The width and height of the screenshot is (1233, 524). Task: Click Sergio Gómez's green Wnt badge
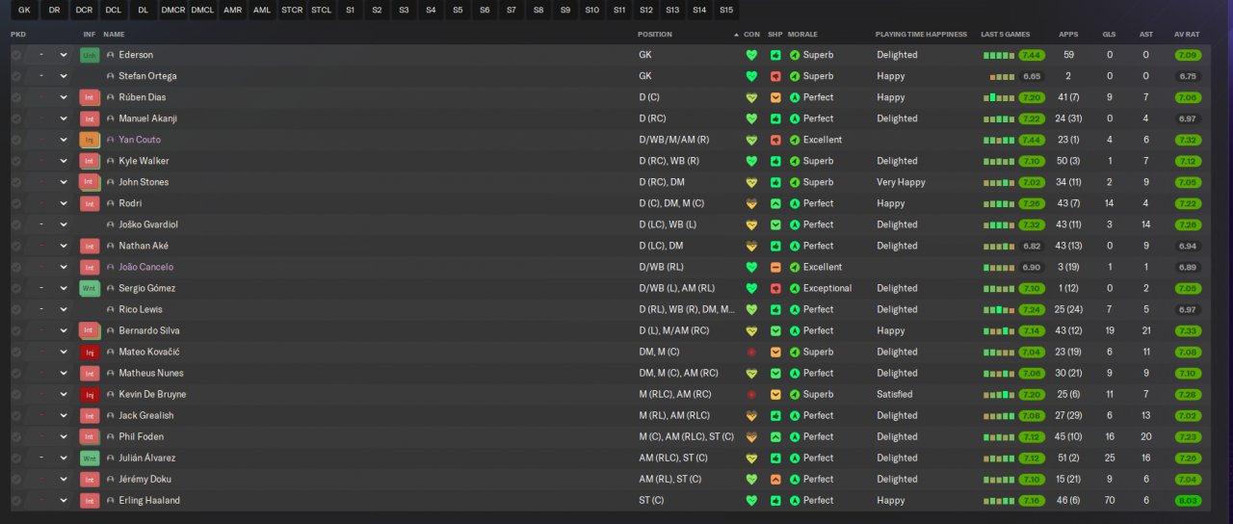pyautogui.click(x=90, y=288)
